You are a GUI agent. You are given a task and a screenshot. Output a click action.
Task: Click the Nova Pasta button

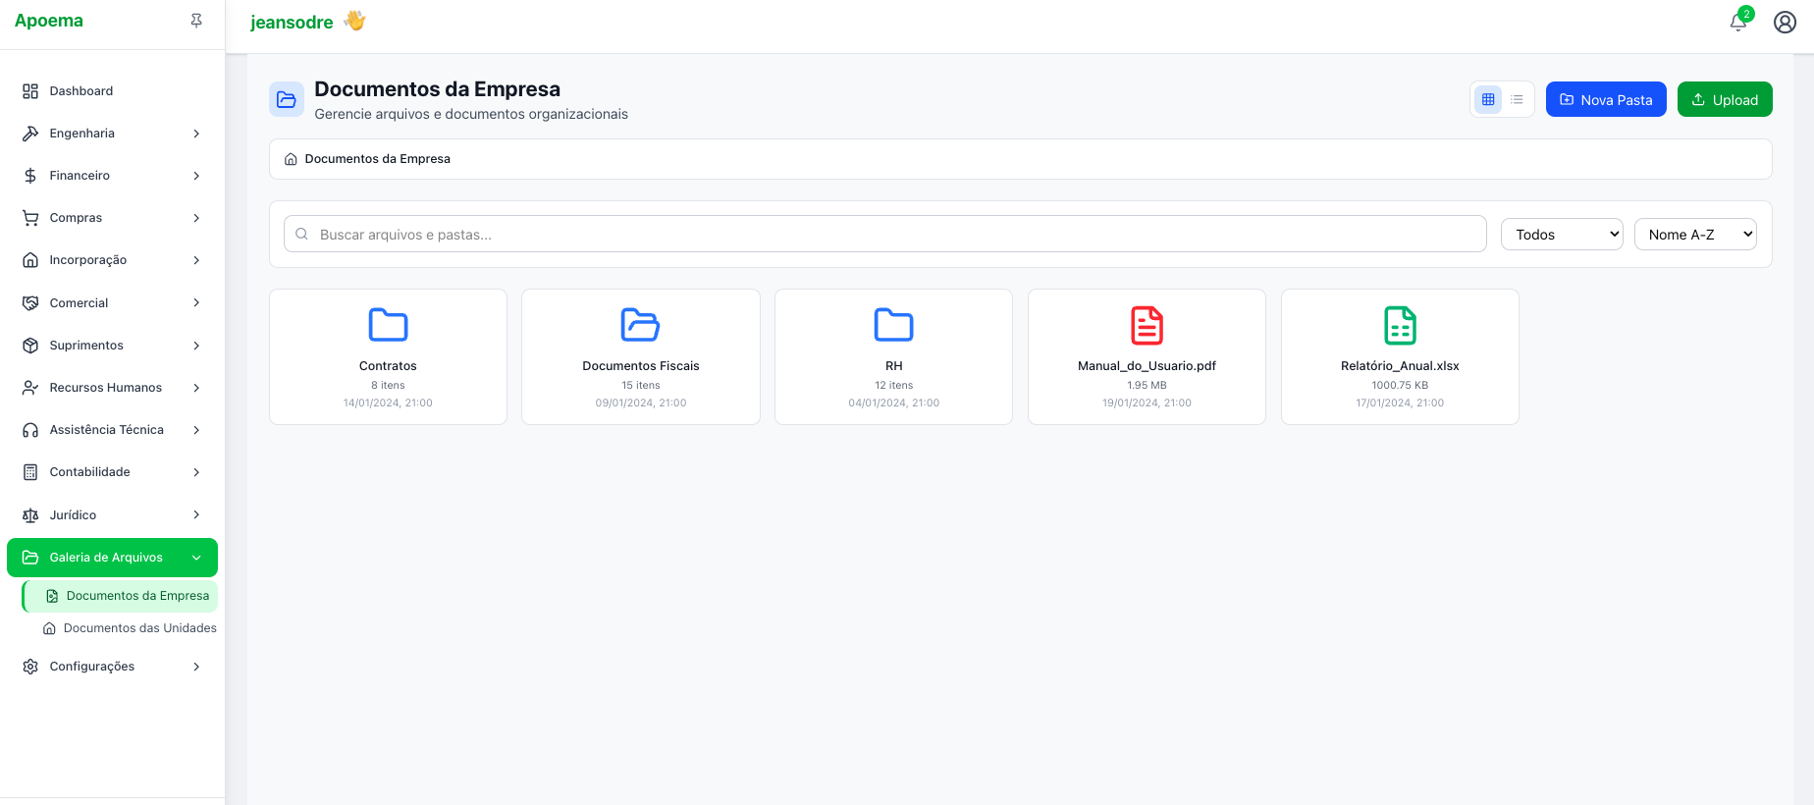click(1606, 99)
